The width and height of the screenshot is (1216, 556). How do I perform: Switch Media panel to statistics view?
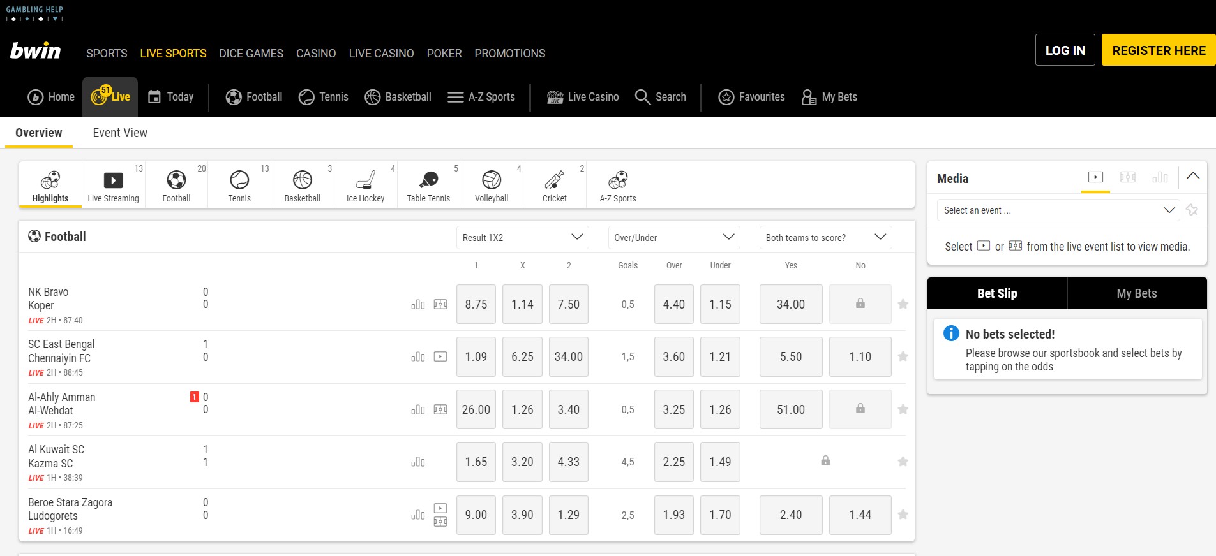[x=1160, y=177]
